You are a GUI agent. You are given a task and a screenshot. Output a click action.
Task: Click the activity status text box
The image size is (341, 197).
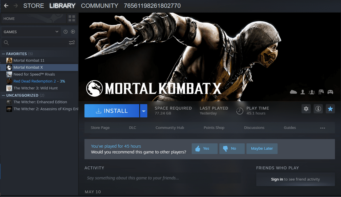coord(163,178)
